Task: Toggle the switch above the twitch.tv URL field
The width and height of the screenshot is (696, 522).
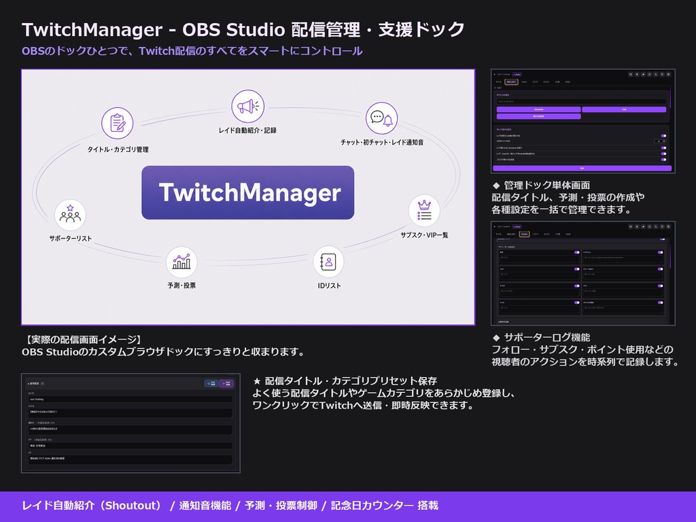Action: coord(660,252)
